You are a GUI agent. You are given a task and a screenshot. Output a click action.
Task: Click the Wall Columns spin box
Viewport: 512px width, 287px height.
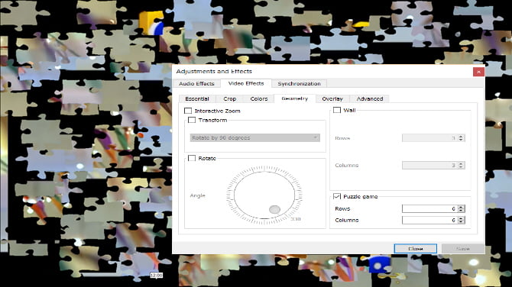433,165
